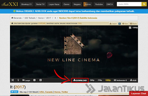The height and width of the screenshot is (96, 148).
Task: Open Indonesia-0 subtitle selector
Action: [120, 80]
